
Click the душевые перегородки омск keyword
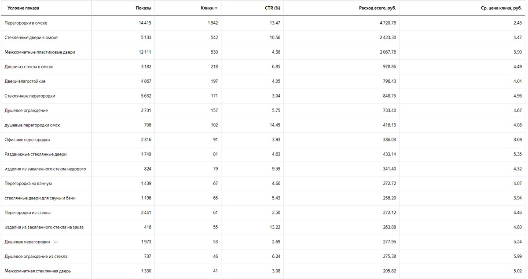click(x=32, y=125)
